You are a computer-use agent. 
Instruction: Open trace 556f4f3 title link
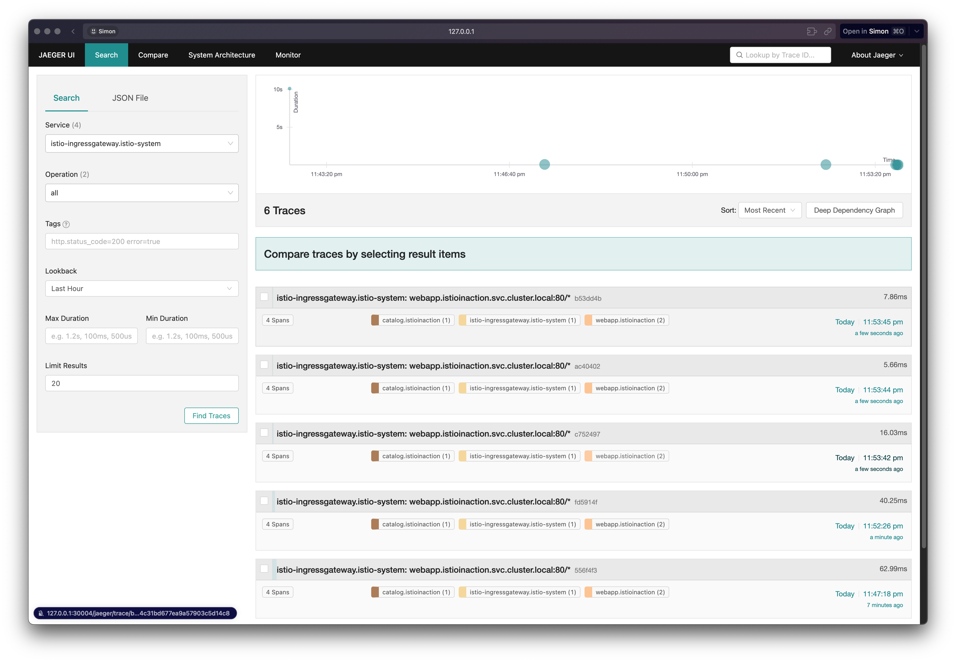(x=423, y=570)
